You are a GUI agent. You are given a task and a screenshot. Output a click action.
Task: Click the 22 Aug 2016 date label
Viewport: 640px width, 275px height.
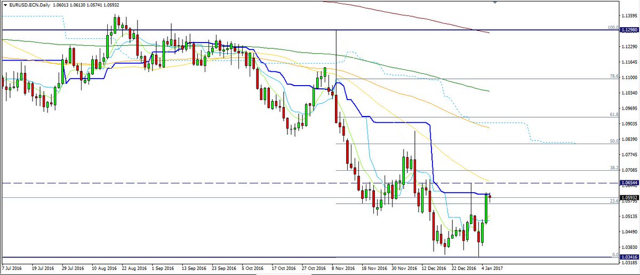pyautogui.click(x=133, y=269)
